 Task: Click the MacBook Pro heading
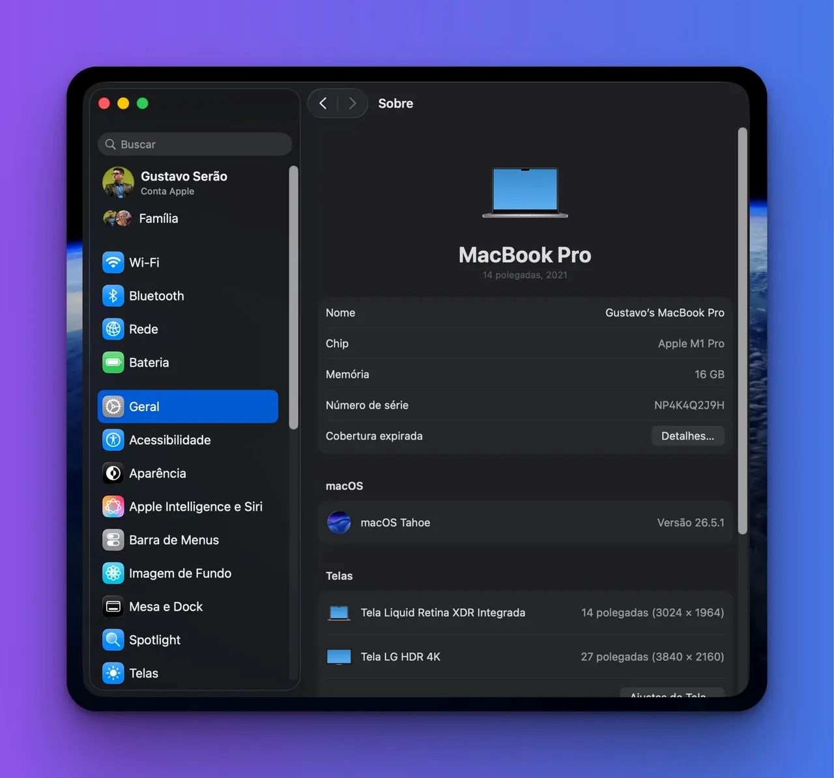coord(525,255)
